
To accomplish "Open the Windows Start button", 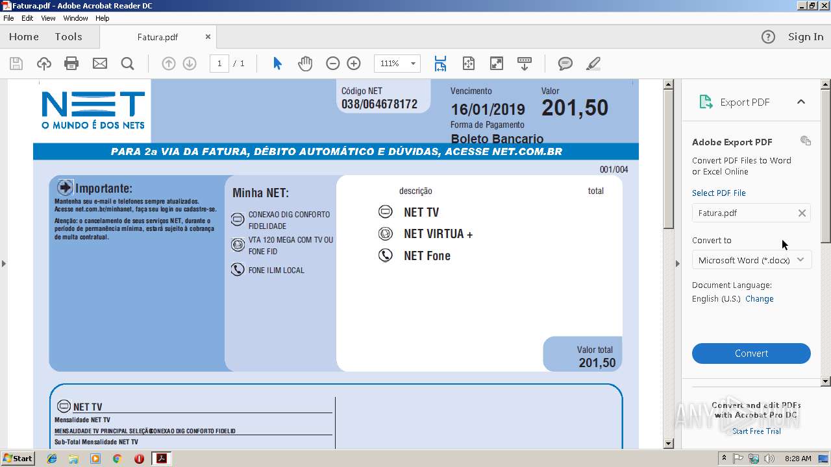I will coord(18,459).
